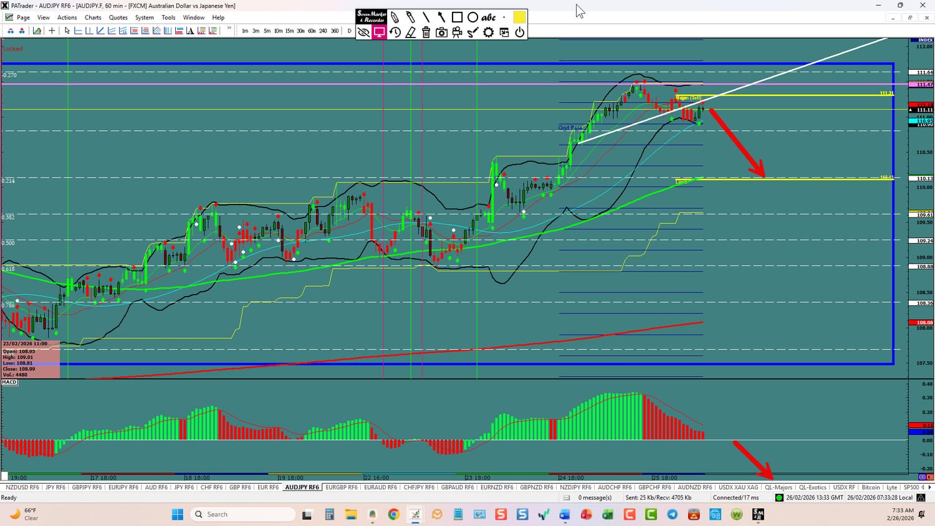Image resolution: width=935 pixels, height=526 pixels.
Task: Toggle hide drawings eye icon
Action: [363, 32]
